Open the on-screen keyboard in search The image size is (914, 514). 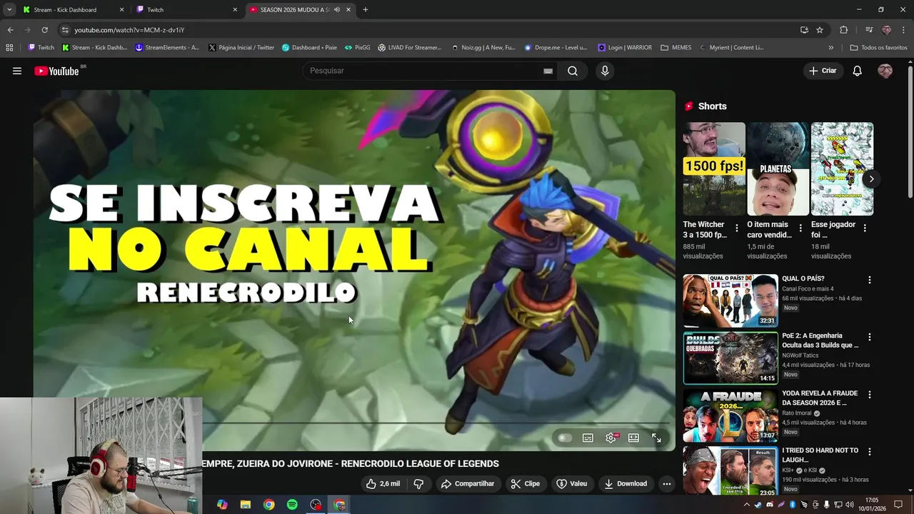tap(548, 71)
